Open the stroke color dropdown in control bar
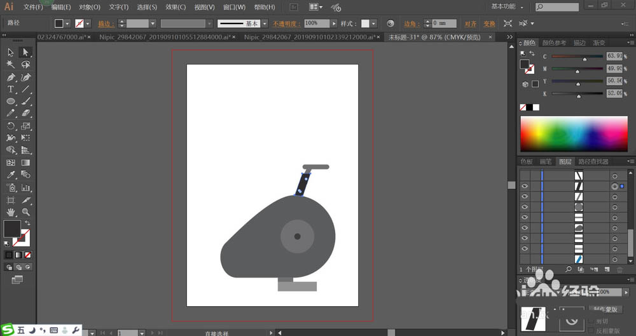This screenshot has height=336, width=636. pos(88,24)
